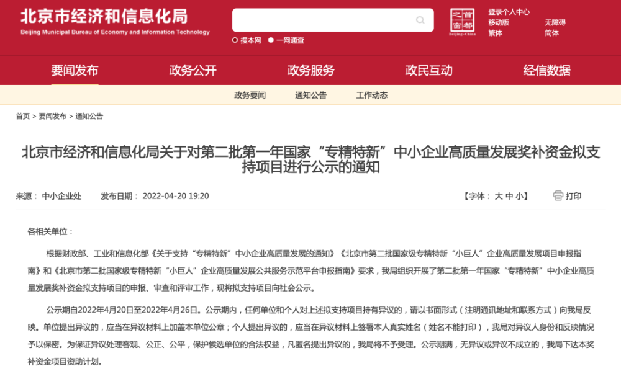Open the 政务服务 navigation tab

pyautogui.click(x=311, y=71)
